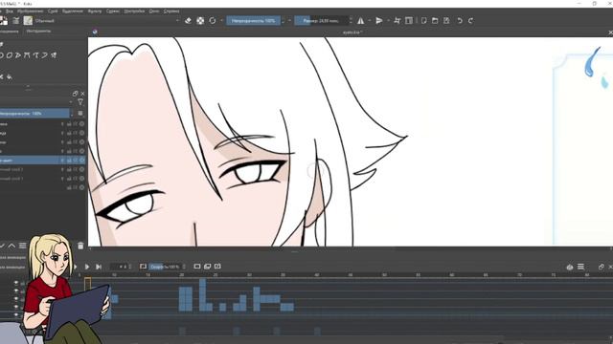Open the Окно menu
The width and height of the screenshot is (613, 344).
[154, 11]
